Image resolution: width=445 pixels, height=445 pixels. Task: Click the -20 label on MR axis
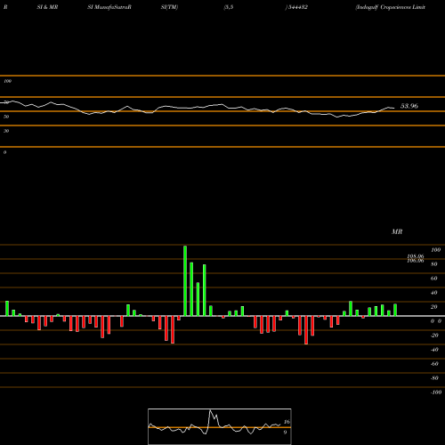tap(434, 336)
